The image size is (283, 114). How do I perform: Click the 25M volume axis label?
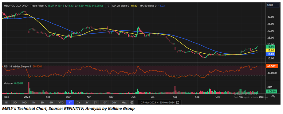click(270, 87)
